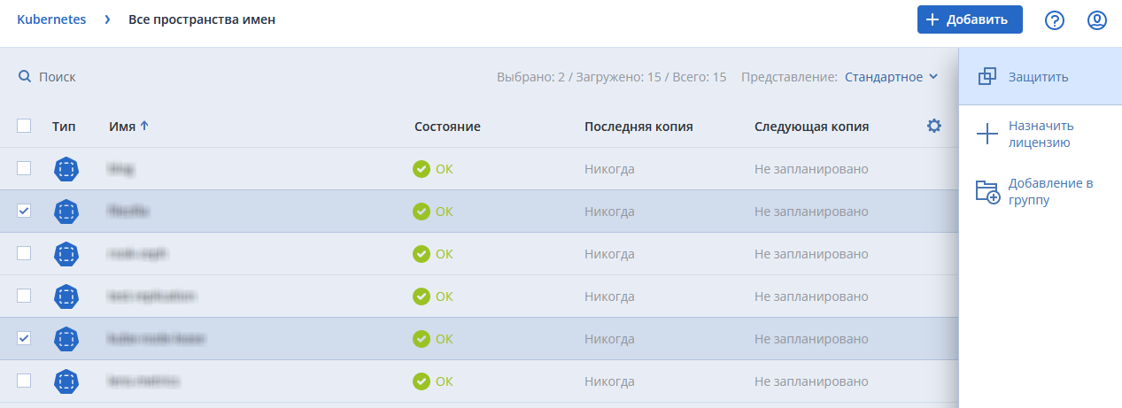Uncheck the first checked row checkbox
This screenshot has width=1122, height=408.
click(x=25, y=211)
